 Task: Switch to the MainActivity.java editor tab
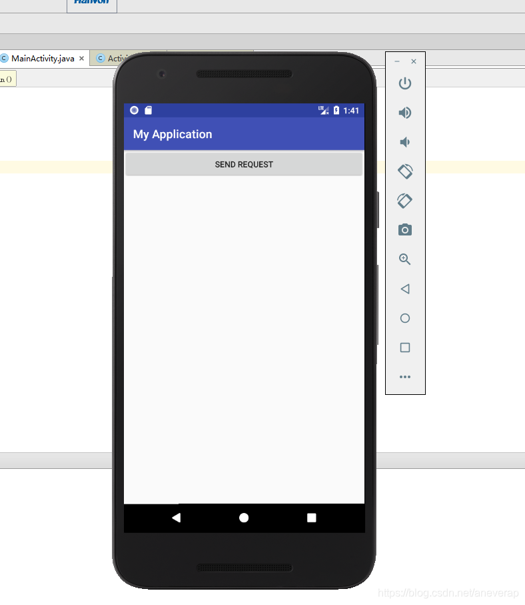pos(43,58)
